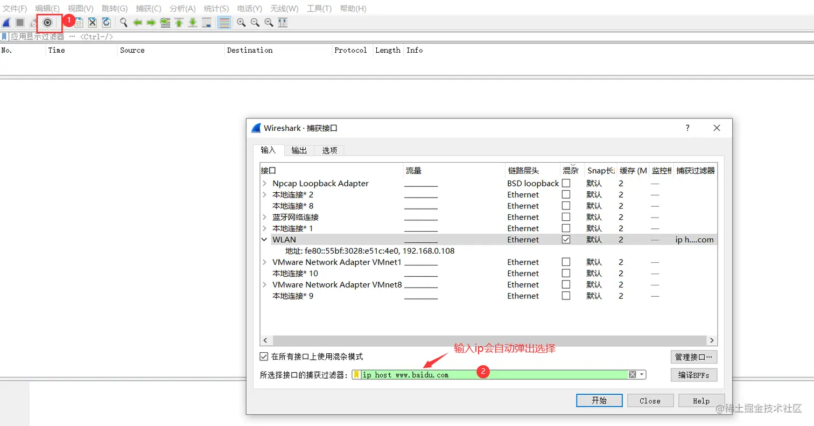The image size is (814, 426).
Task: Click the stop capture square icon
Action: tap(20, 23)
